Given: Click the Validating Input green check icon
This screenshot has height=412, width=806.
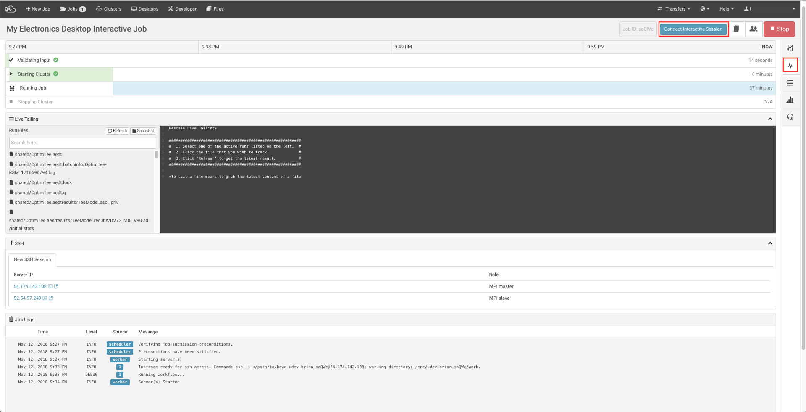Looking at the screenshot, I should coord(56,60).
